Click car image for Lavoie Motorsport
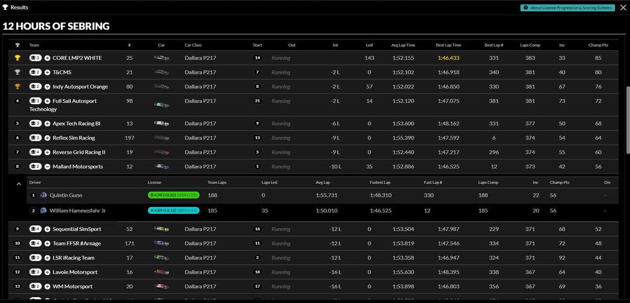 tap(162, 272)
